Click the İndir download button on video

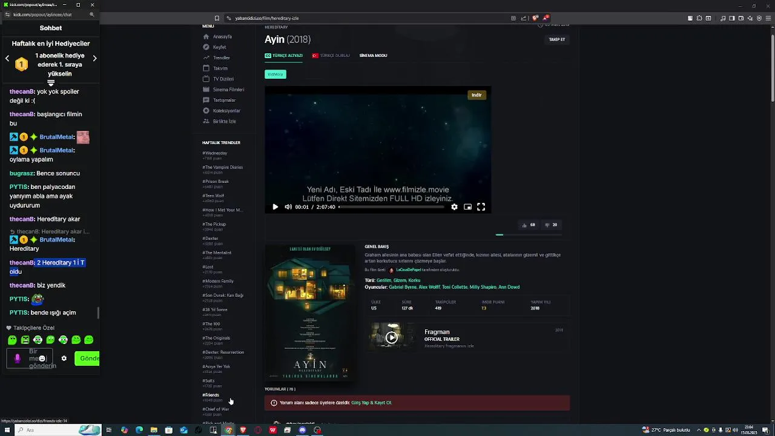tap(477, 95)
